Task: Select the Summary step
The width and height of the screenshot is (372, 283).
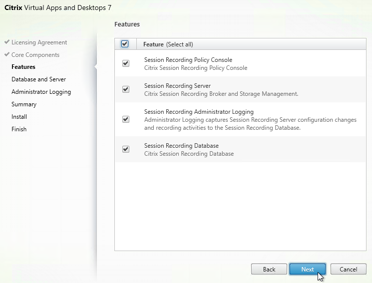Action: [24, 104]
